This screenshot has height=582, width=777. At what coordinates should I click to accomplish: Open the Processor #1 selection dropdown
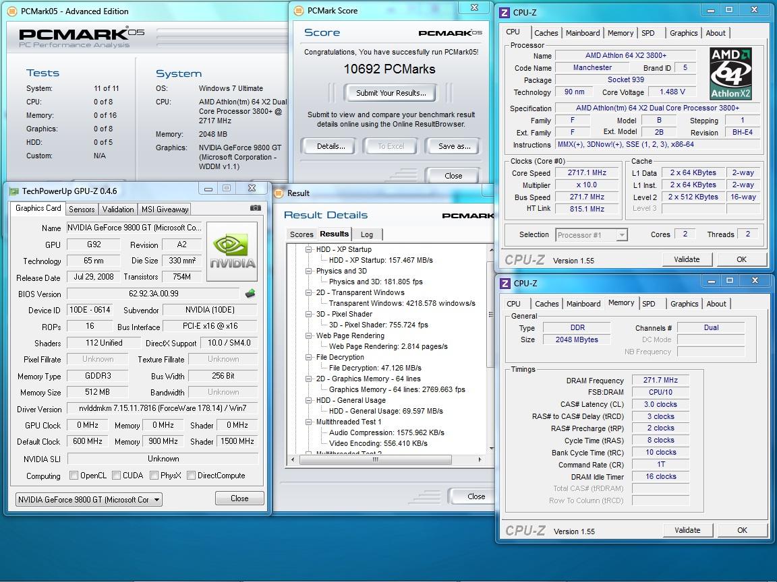pos(592,234)
